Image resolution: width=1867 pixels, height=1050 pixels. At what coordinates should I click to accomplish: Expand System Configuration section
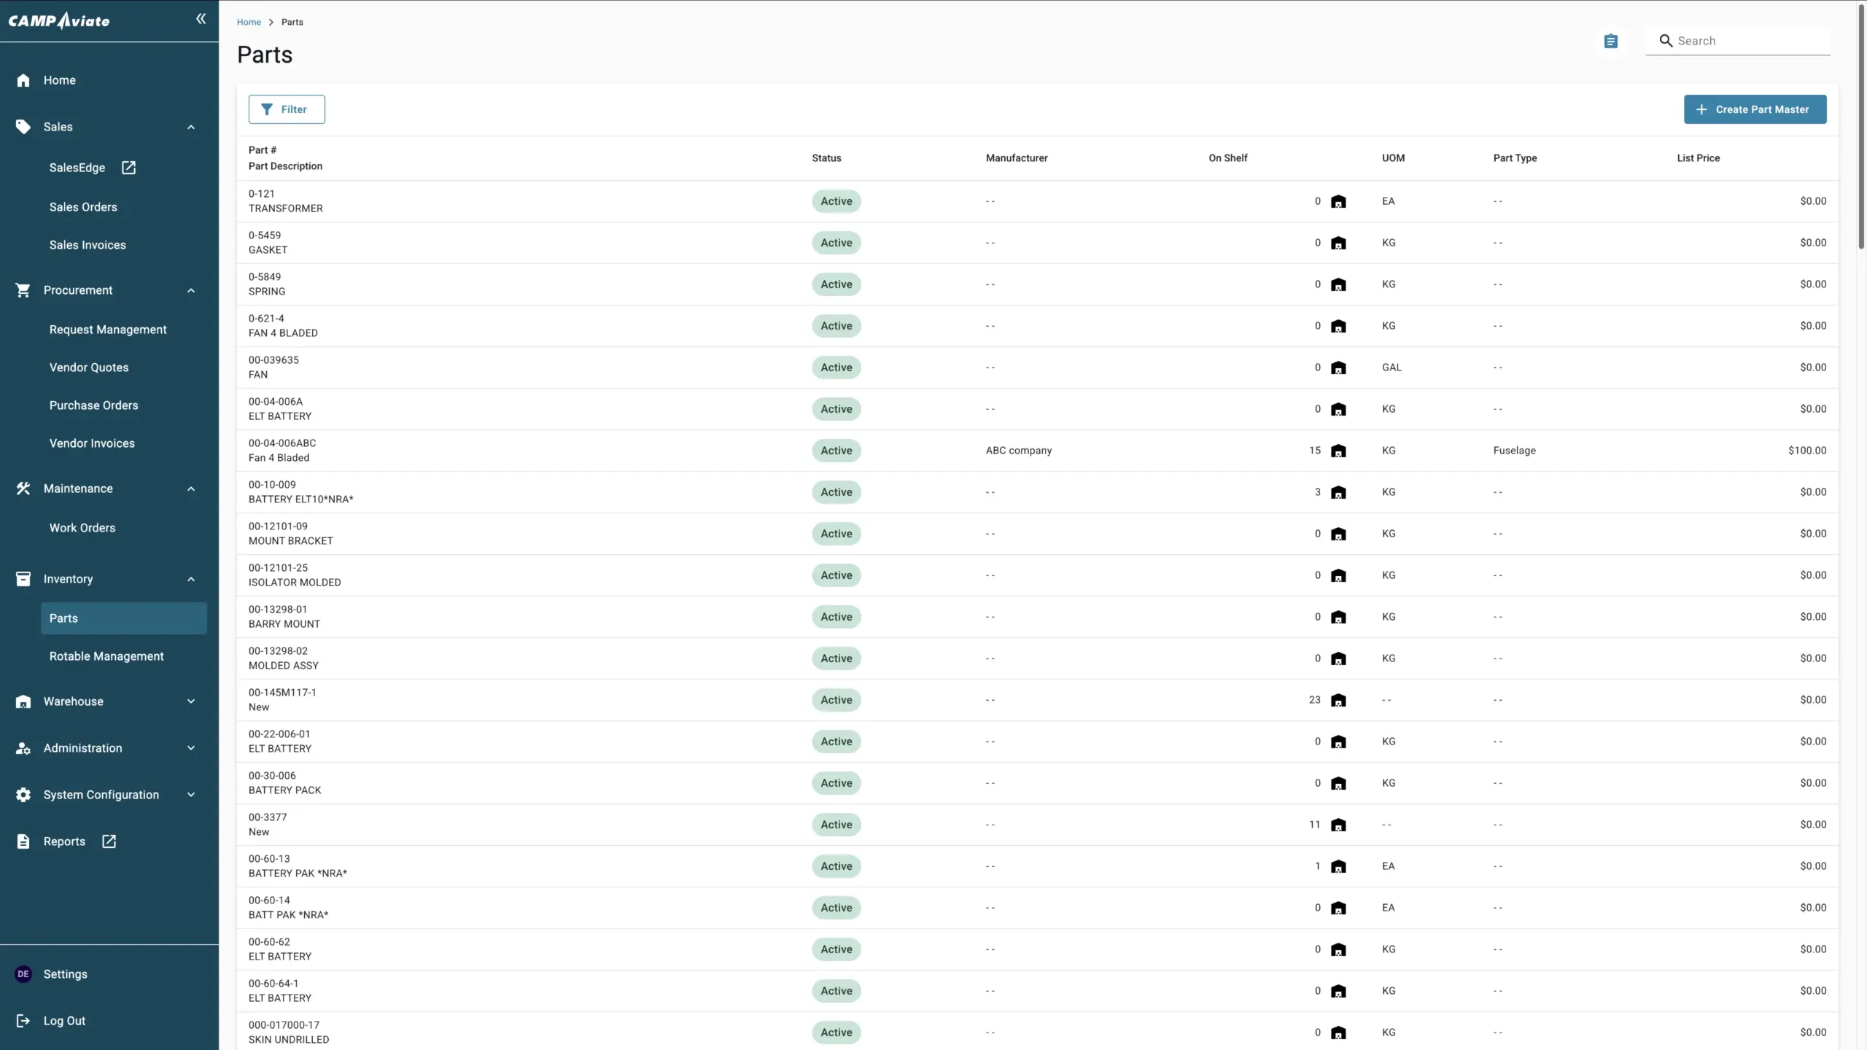[191, 795]
